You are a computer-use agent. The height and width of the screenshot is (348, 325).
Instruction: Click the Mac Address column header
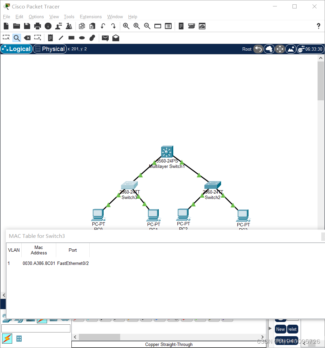pos(39,250)
